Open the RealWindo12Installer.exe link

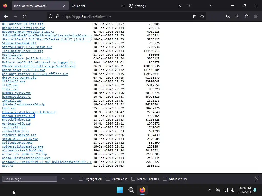(23, 28)
